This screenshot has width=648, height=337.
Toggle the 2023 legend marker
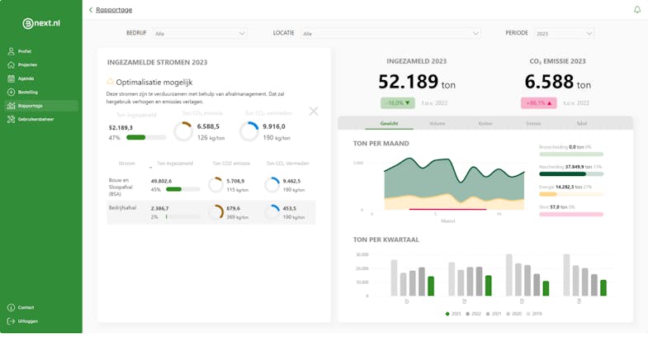click(x=447, y=314)
